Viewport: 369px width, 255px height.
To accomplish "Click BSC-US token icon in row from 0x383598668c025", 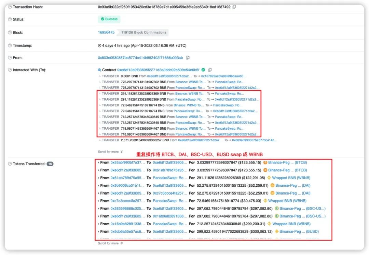I will (x=276, y=209).
